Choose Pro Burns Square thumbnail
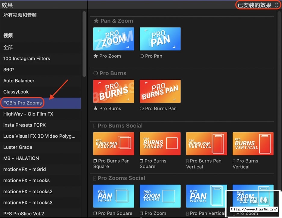 160,144
